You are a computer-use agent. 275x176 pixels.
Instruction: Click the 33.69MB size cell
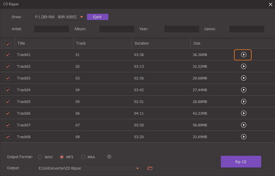click(200, 137)
